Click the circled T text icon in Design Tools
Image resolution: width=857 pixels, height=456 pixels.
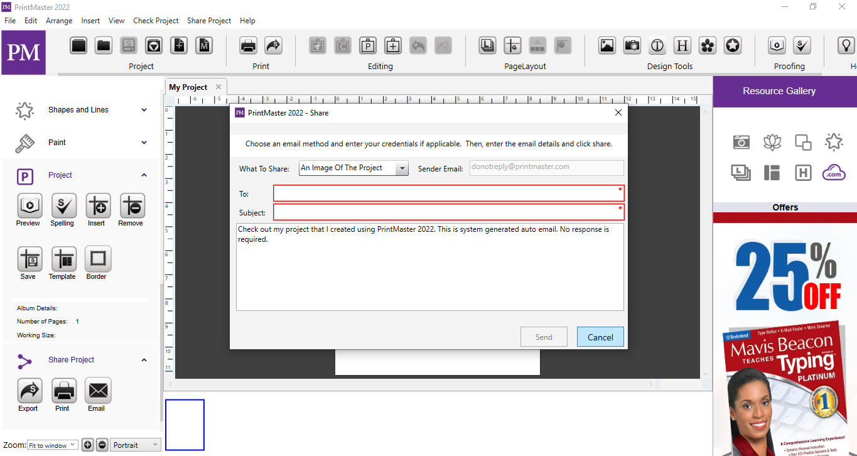tap(657, 45)
